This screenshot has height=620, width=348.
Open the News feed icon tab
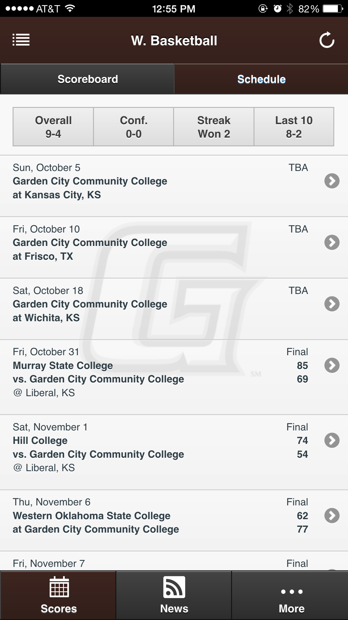tap(174, 595)
